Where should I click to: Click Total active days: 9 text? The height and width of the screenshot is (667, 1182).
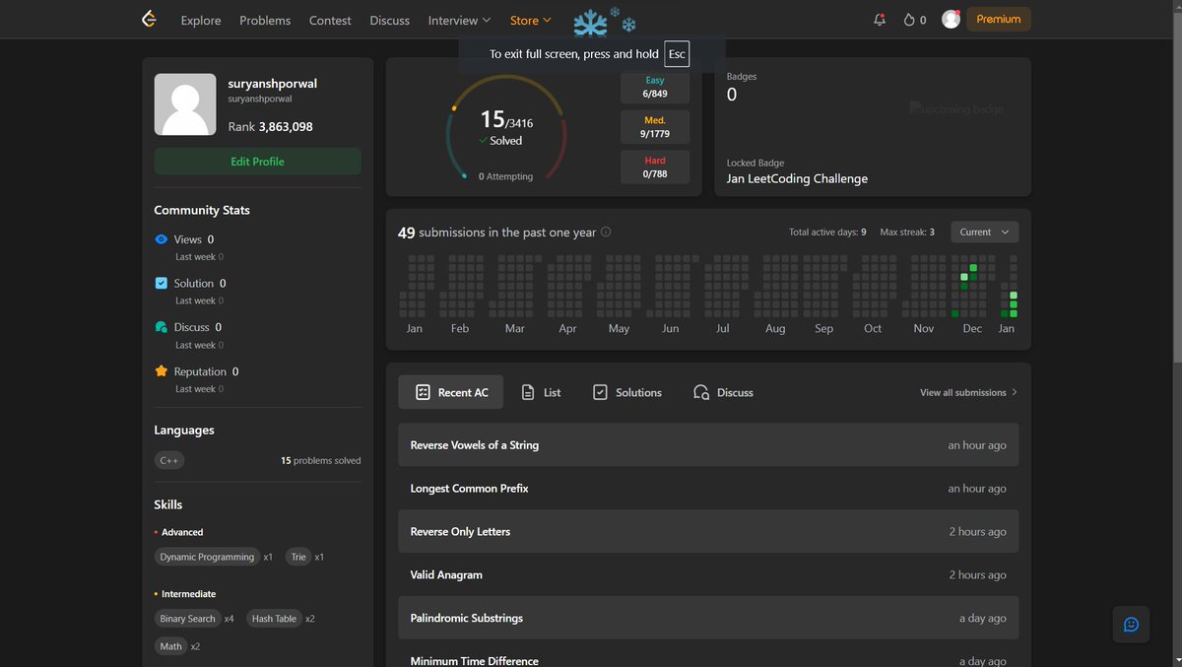pyautogui.click(x=827, y=233)
